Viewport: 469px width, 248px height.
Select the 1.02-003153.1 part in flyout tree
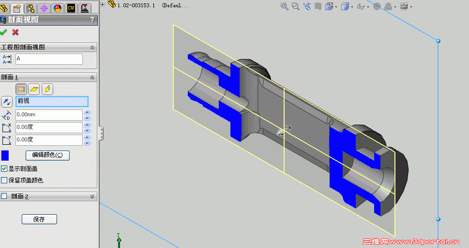[x=136, y=5]
